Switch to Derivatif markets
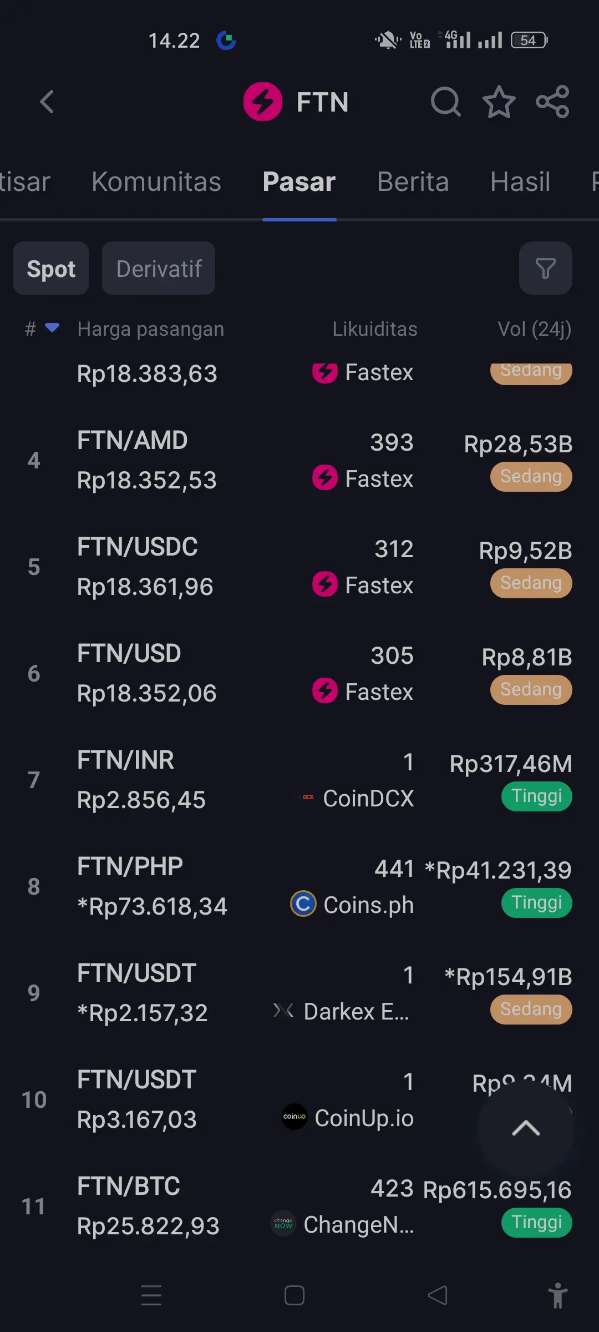This screenshot has width=599, height=1332. pyautogui.click(x=159, y=268)
